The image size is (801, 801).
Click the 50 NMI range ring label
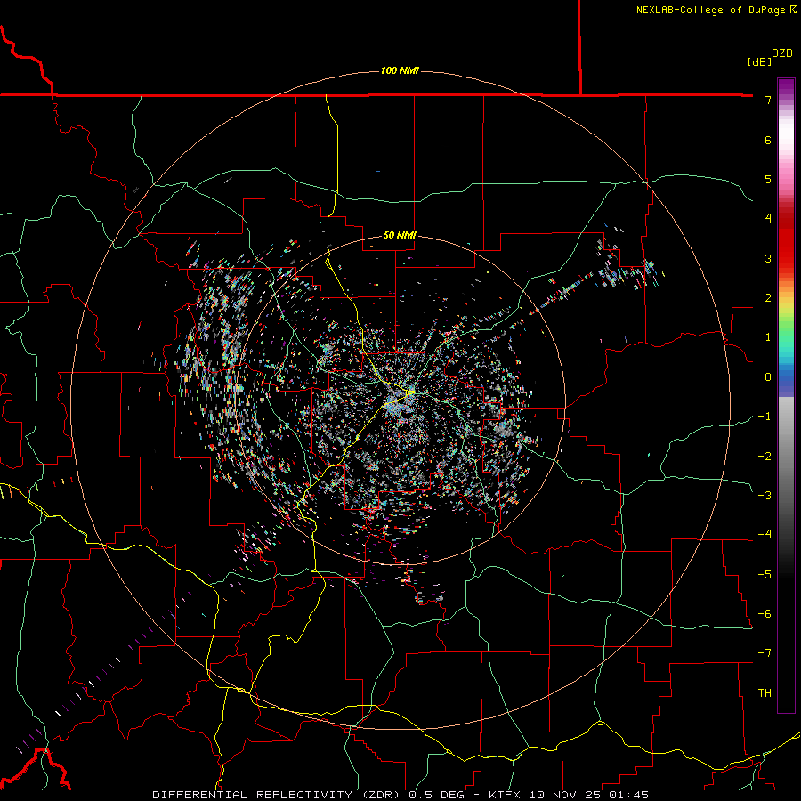(400, 235)
